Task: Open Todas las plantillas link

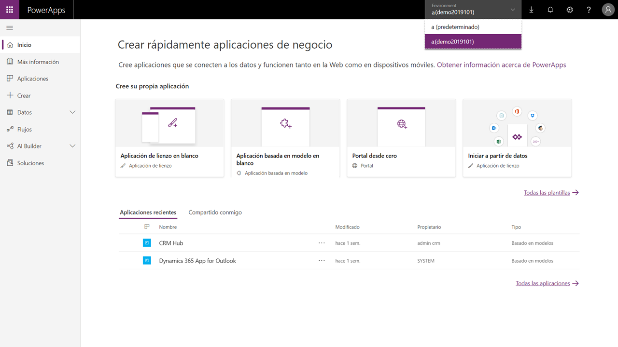Action: point(551,193)
